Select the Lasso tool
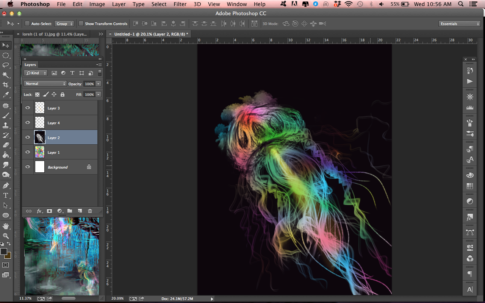This screenshot has height=303, width=485. coord(6,65)
